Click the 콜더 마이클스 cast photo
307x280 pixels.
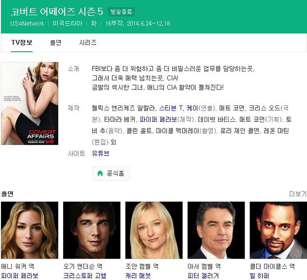[278, 230]
